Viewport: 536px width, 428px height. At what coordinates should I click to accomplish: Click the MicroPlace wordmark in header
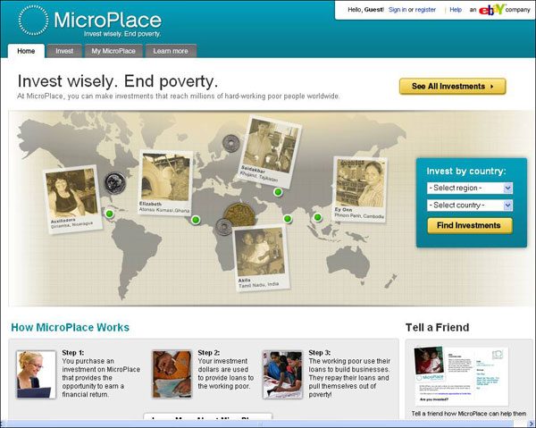tap(108, 21)
